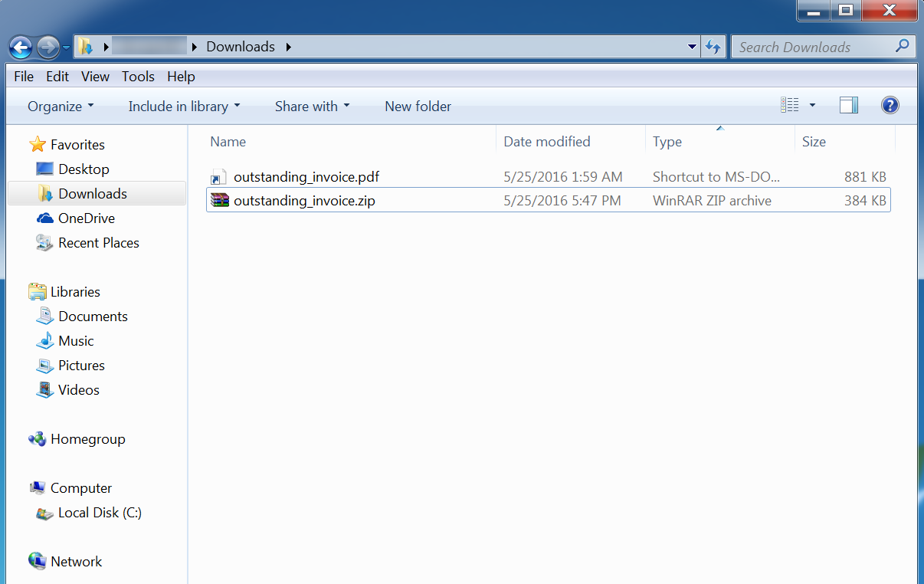Screen dimensions: 924x584
Task: Open the Share with menu button
Action: click(x=311, y=106)
